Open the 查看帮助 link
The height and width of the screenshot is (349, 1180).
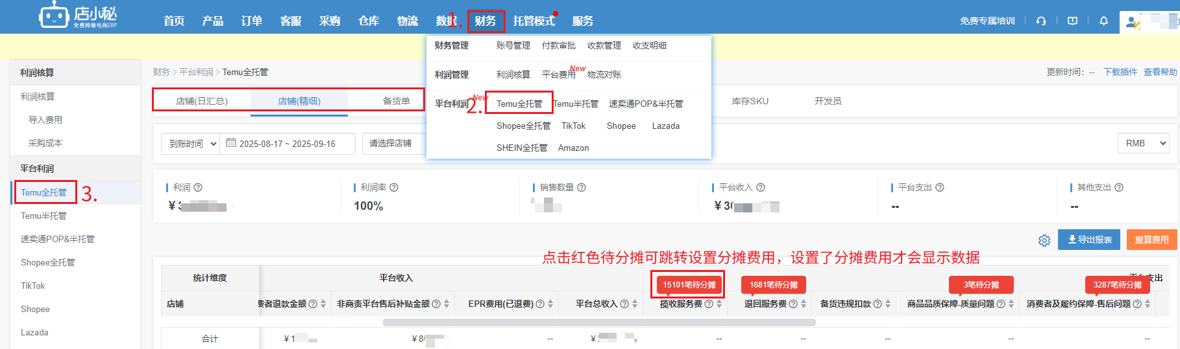point(1160,72)
